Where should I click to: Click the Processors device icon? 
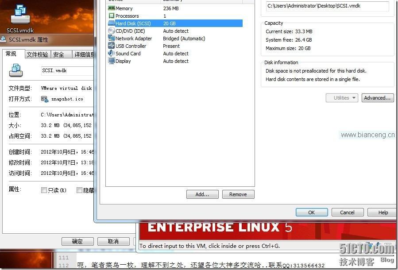112,16
